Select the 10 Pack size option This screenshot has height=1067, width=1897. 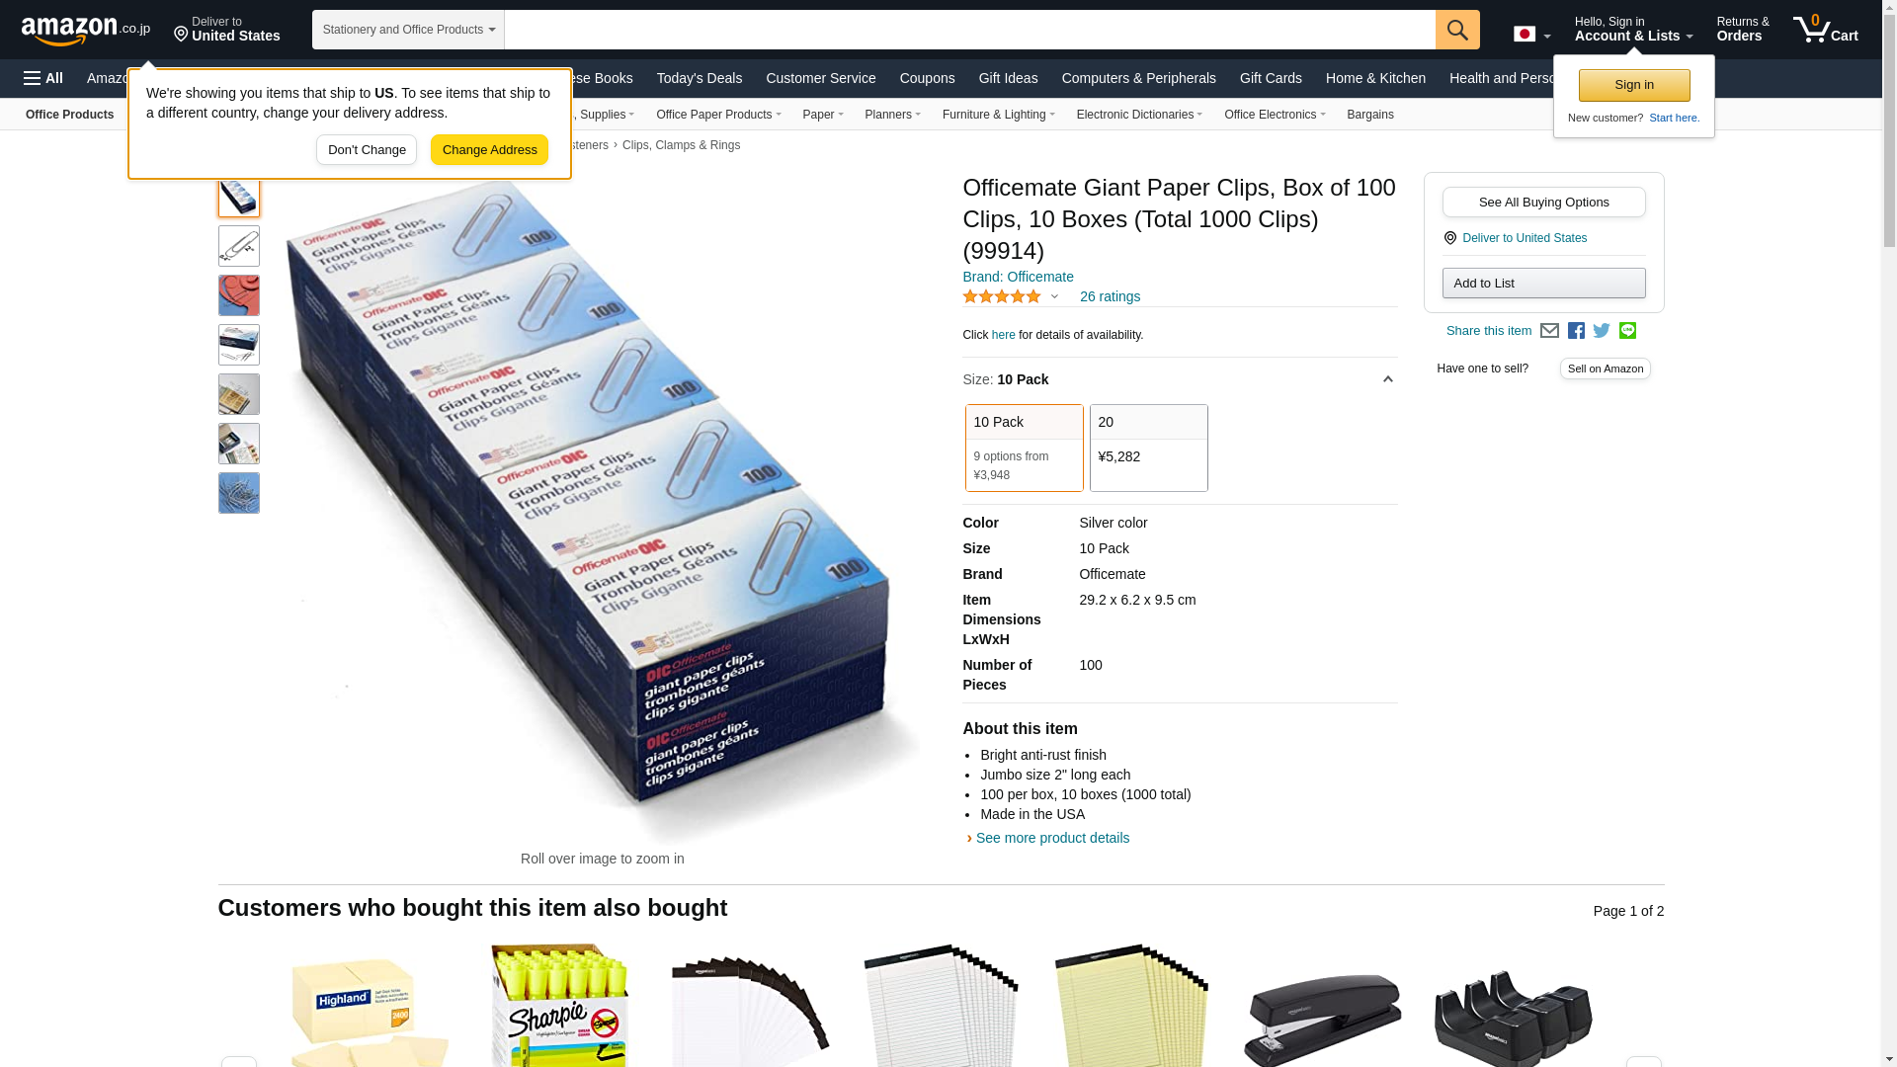tap(1024, 448)
